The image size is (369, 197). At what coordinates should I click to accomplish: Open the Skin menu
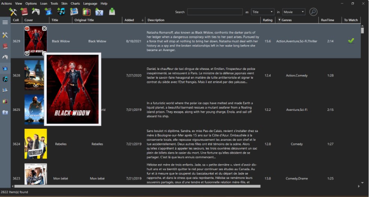pos(64,3)
